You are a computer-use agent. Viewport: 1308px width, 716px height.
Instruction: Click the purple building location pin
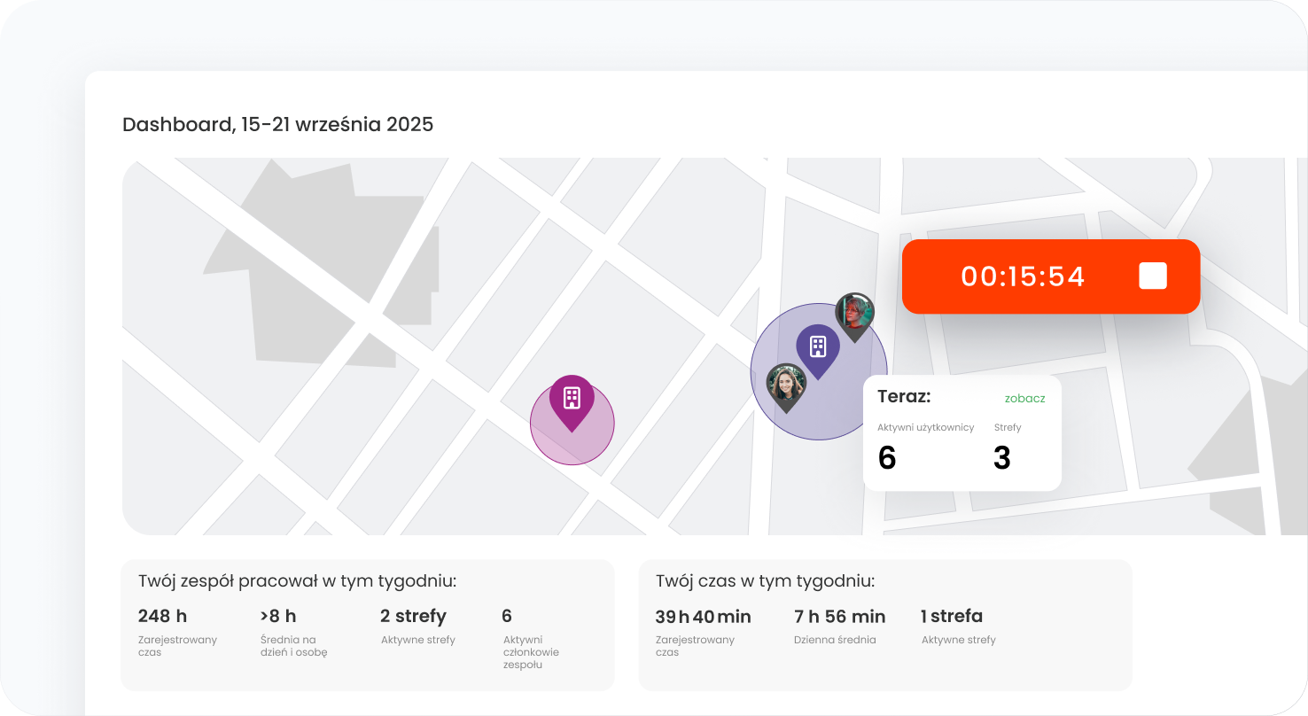(817, 347)
